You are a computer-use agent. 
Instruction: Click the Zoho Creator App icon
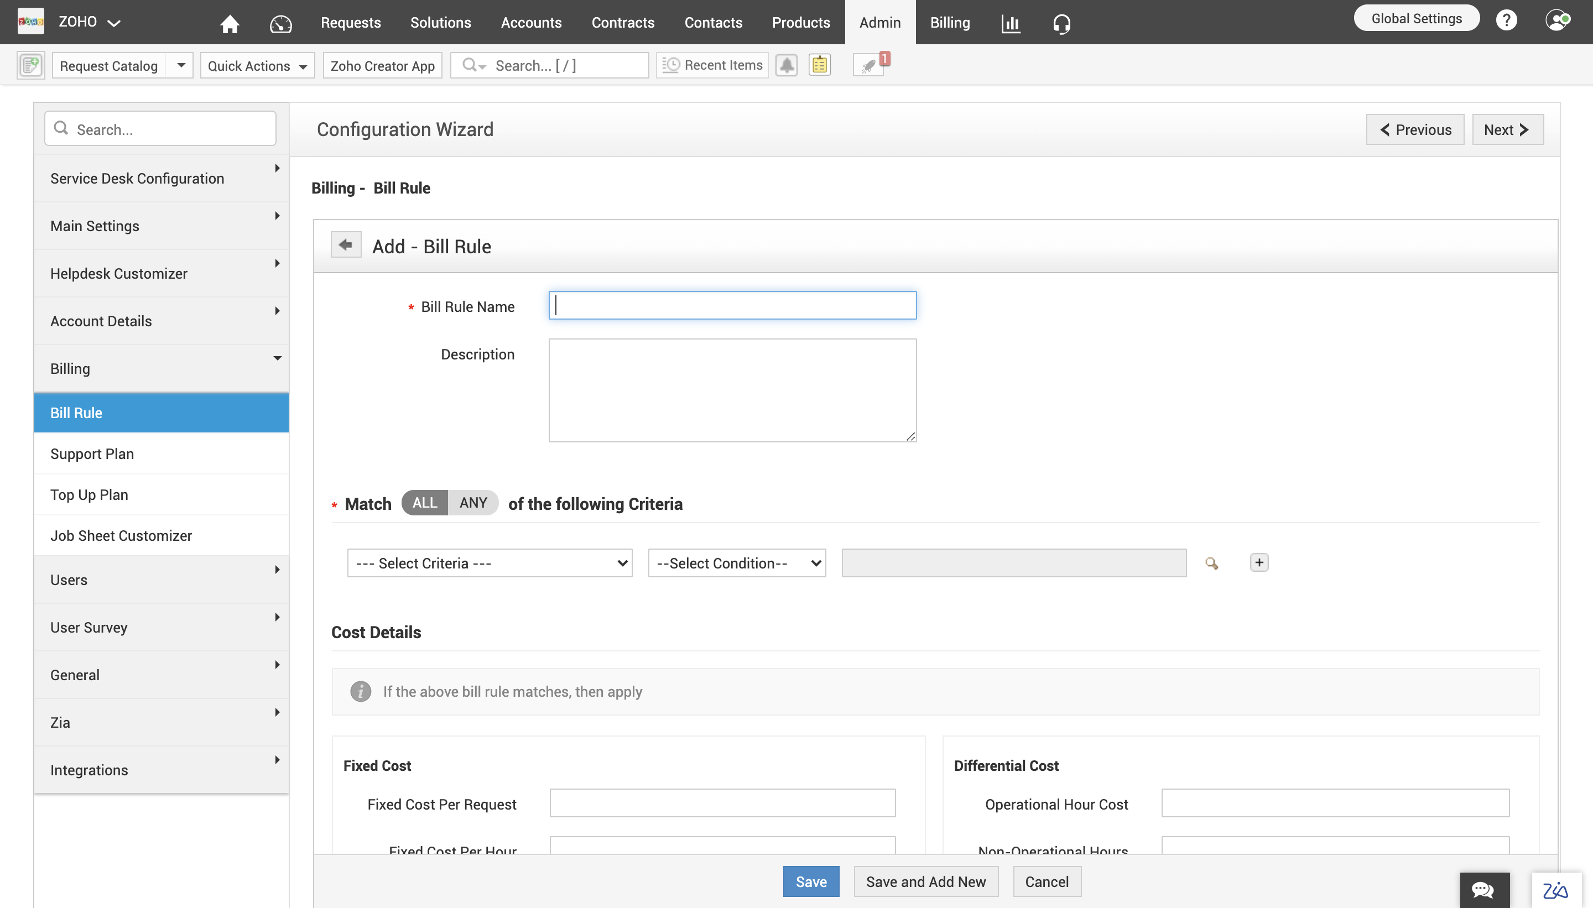[x=382, y=65]
